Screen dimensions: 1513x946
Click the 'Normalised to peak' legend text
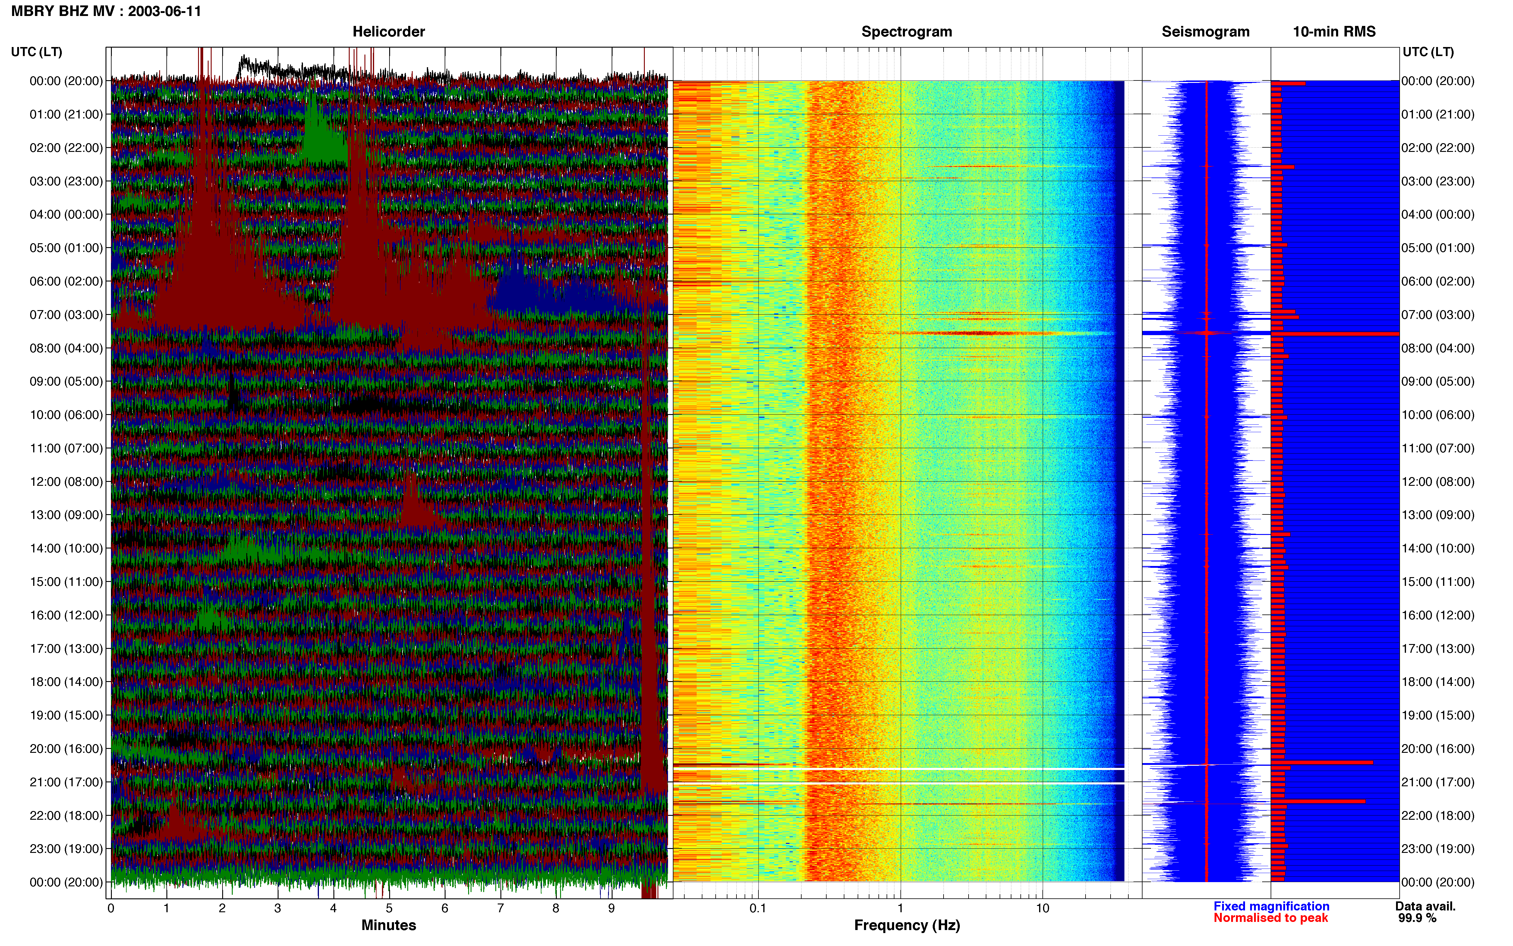tap(1270, 918)
